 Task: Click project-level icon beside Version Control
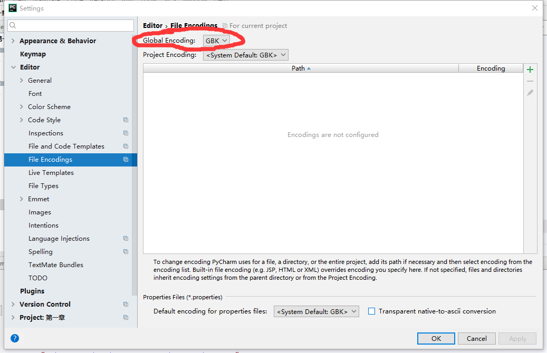126,304
